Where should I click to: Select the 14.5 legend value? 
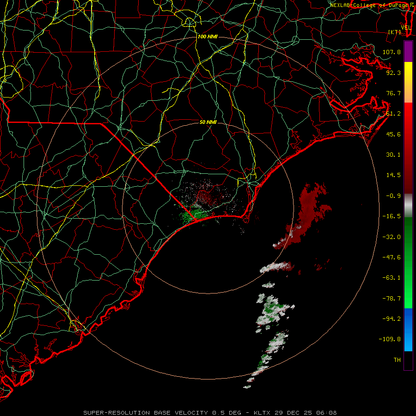[x=393, y=175]
